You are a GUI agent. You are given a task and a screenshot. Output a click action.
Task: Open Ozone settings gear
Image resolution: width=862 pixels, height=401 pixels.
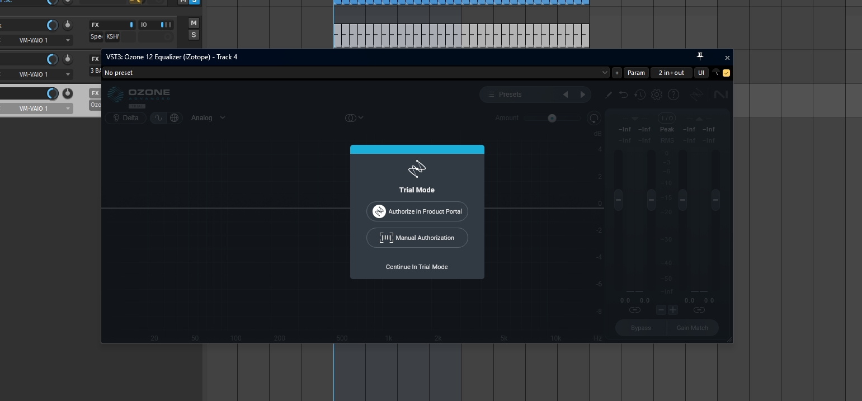pos(657,95)
